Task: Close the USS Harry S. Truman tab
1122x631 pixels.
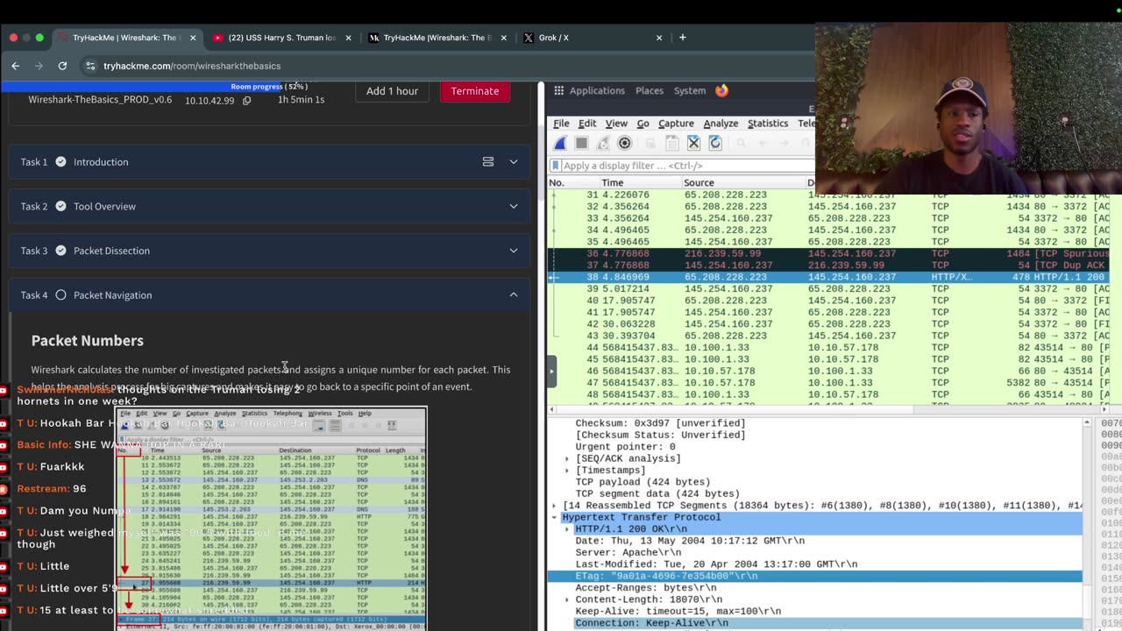Action: [x=348, y=38]
